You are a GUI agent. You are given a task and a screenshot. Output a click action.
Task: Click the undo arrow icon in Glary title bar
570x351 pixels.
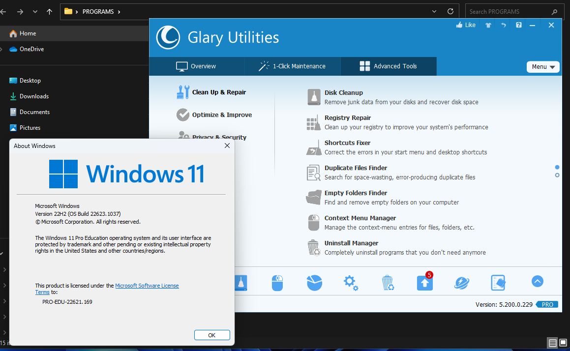pyautogui.click(x=504, y=25)
